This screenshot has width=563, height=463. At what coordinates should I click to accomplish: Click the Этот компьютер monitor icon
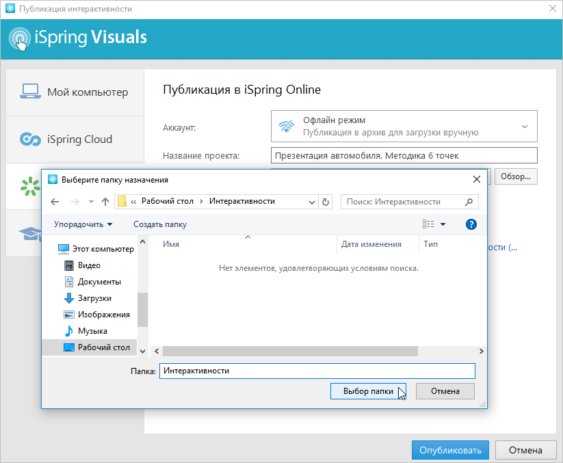64,249
